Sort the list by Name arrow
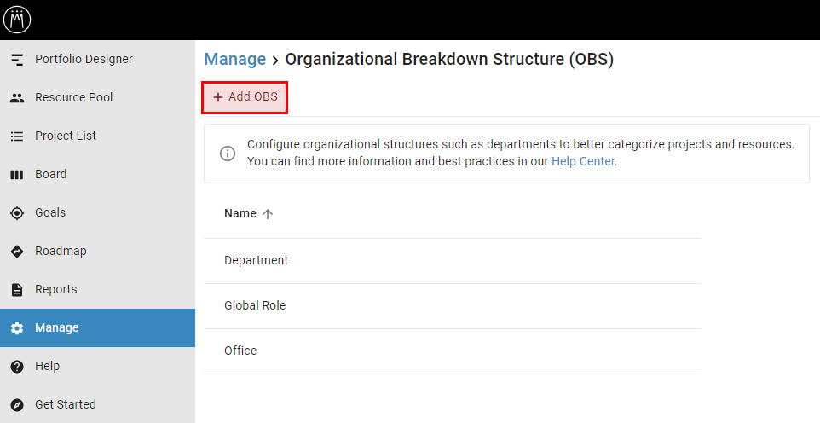This screenshot has width=820, height=423. (268, 214)
